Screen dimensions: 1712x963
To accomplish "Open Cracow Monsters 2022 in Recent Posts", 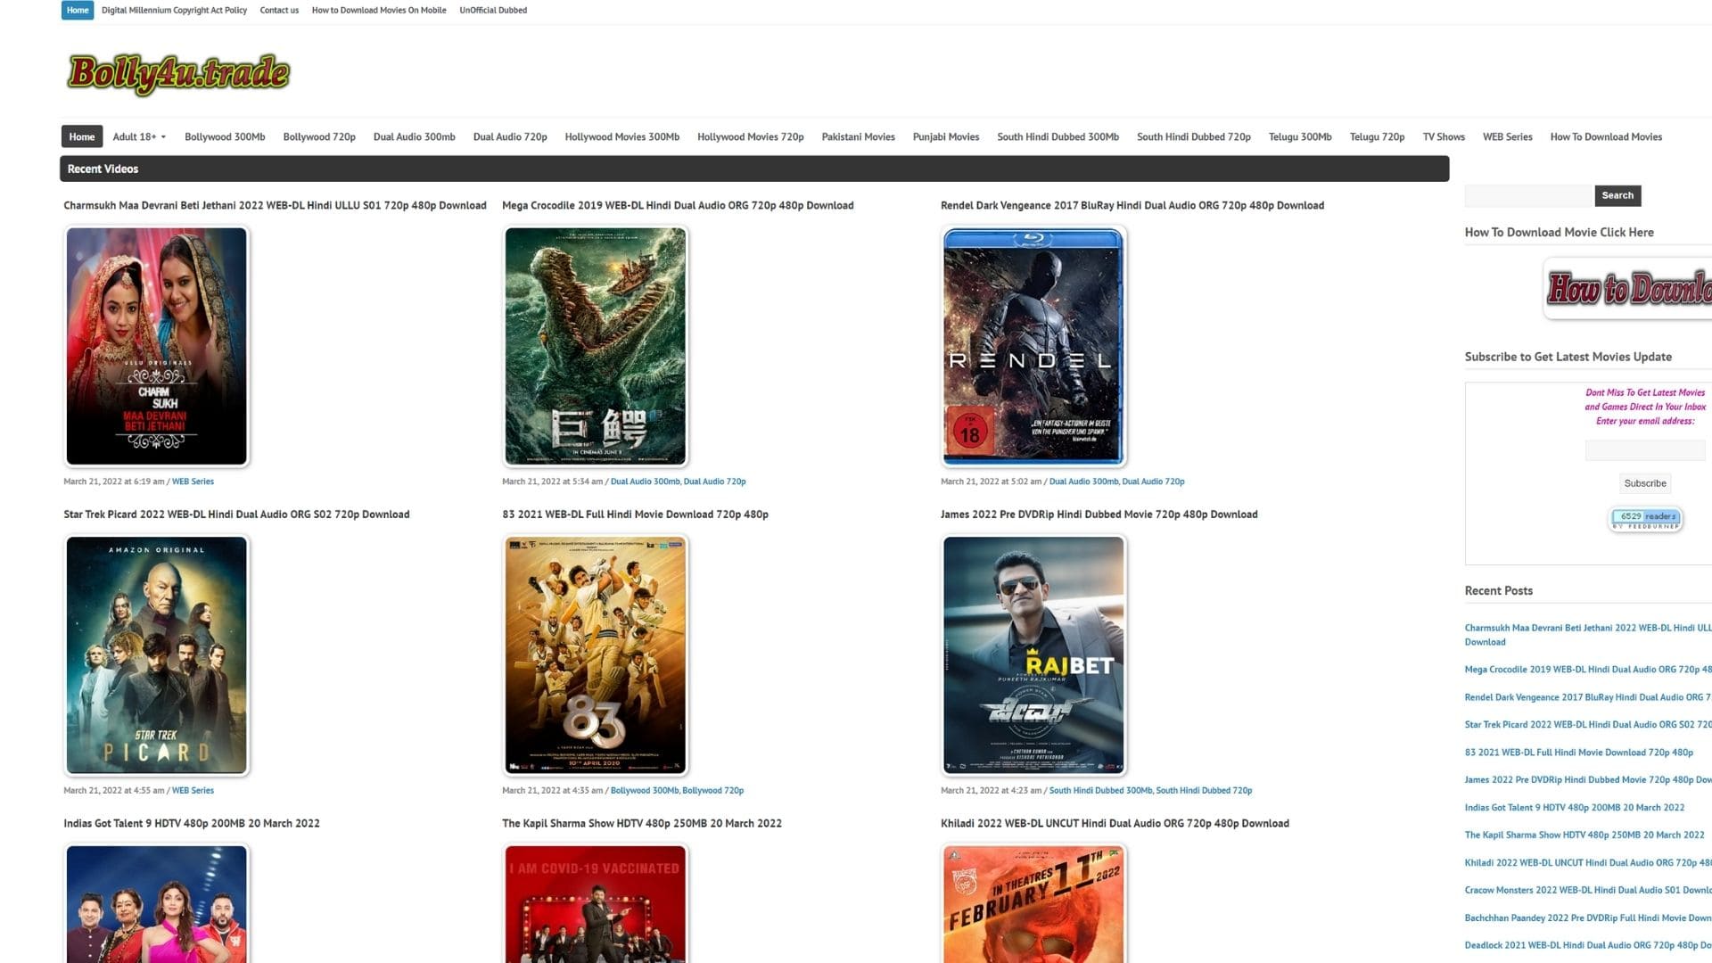I will click(1587, 891).
